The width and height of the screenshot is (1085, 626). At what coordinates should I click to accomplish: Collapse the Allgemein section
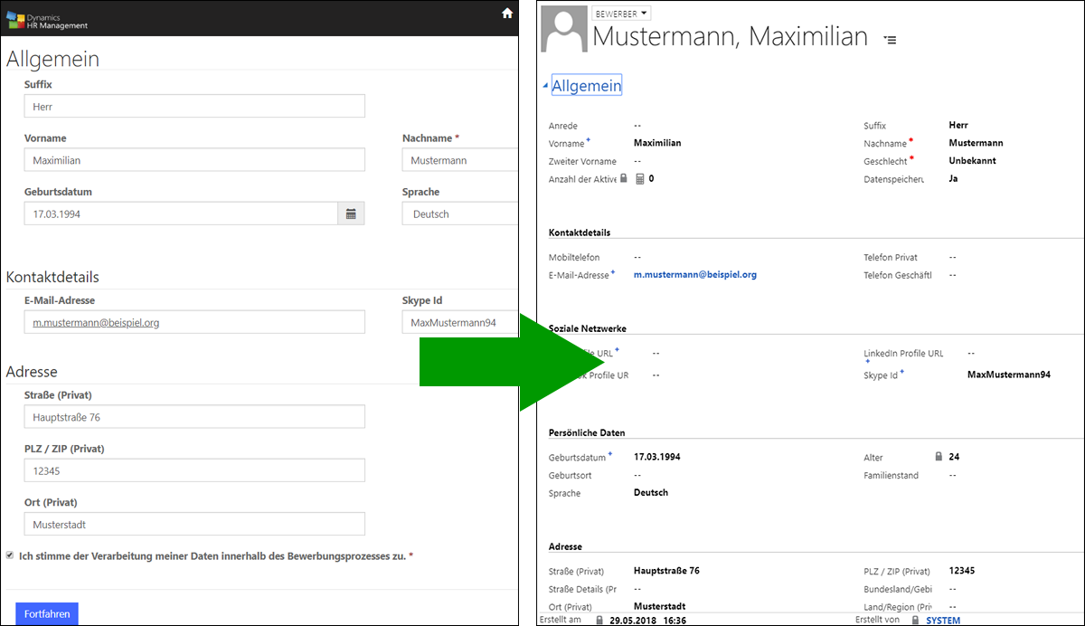[x=545, y=86]
